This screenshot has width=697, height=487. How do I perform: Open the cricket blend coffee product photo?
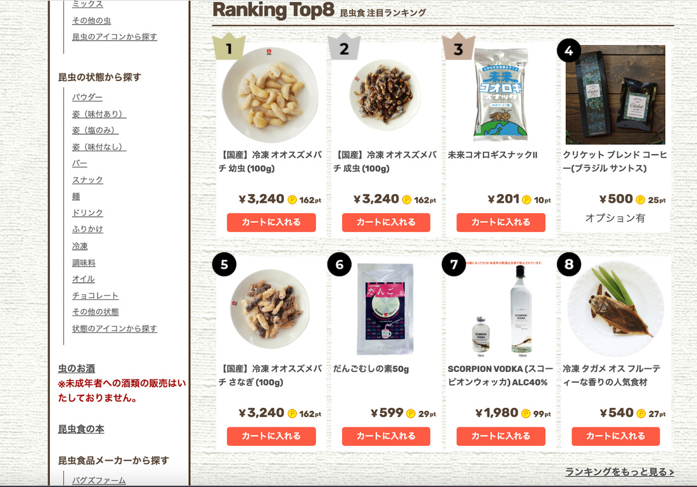point(616,95)
